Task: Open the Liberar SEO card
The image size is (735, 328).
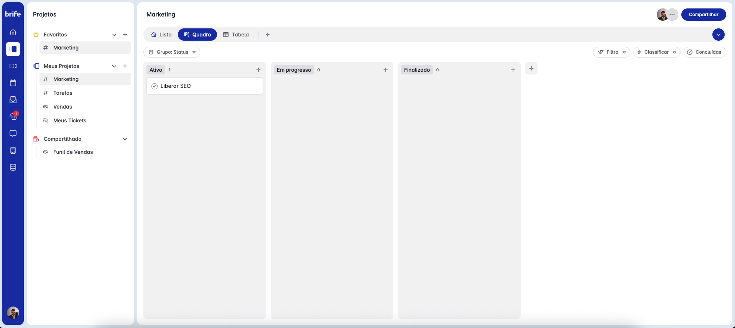Action: 205,86
